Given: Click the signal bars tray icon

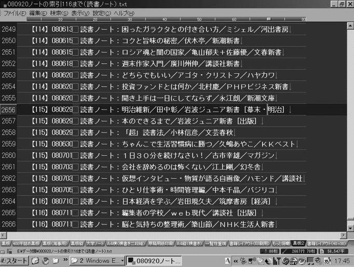Looking at the screenshot, I should tap(276, 261).
